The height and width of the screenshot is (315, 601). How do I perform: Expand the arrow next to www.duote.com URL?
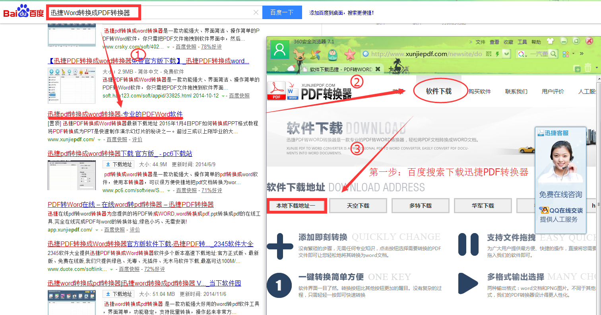(x=111, y=269)
